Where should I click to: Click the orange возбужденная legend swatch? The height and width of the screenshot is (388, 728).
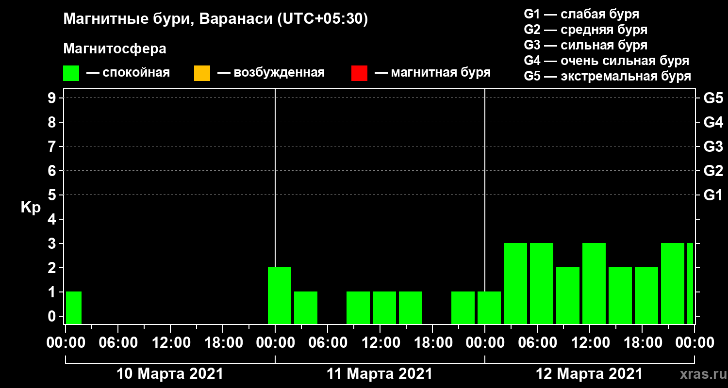pyautogui.click(x=202, y=73)
